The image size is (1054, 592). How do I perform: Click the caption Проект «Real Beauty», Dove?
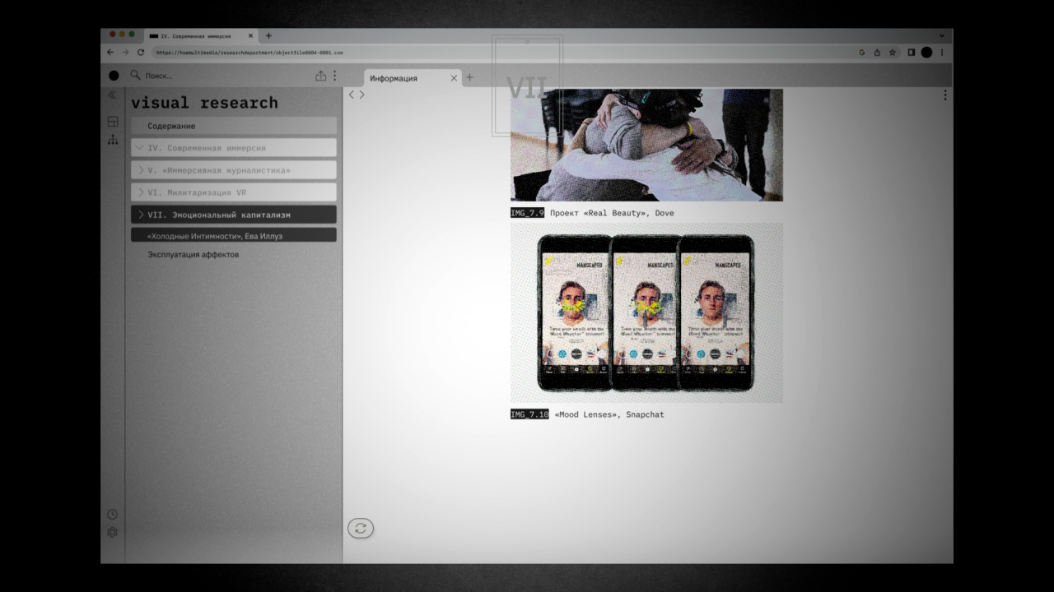[612, 213]
